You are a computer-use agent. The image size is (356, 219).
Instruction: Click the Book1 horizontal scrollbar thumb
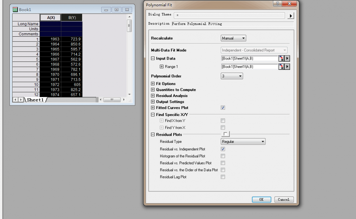point(112,100)
